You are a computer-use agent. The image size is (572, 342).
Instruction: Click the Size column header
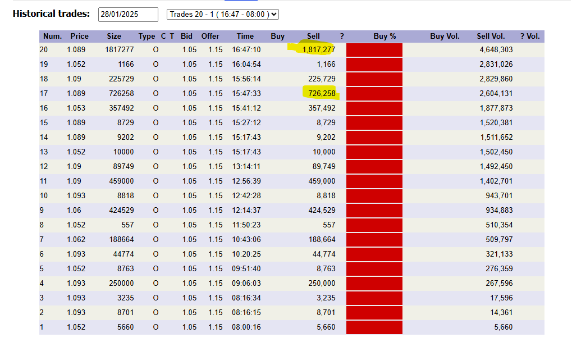click(x=114, y=36)
